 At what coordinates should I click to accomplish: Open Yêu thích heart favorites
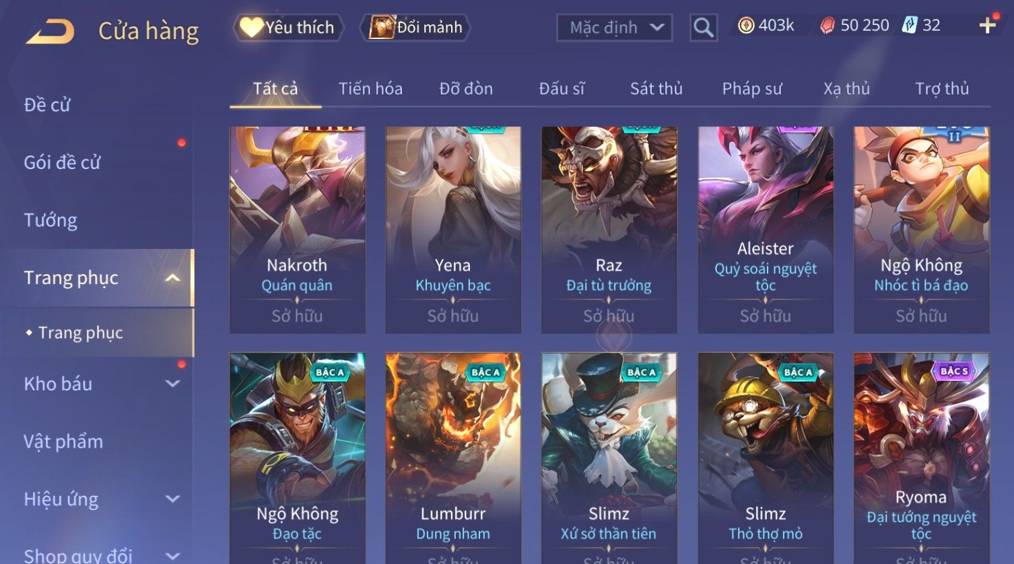[x=288, y=28]
